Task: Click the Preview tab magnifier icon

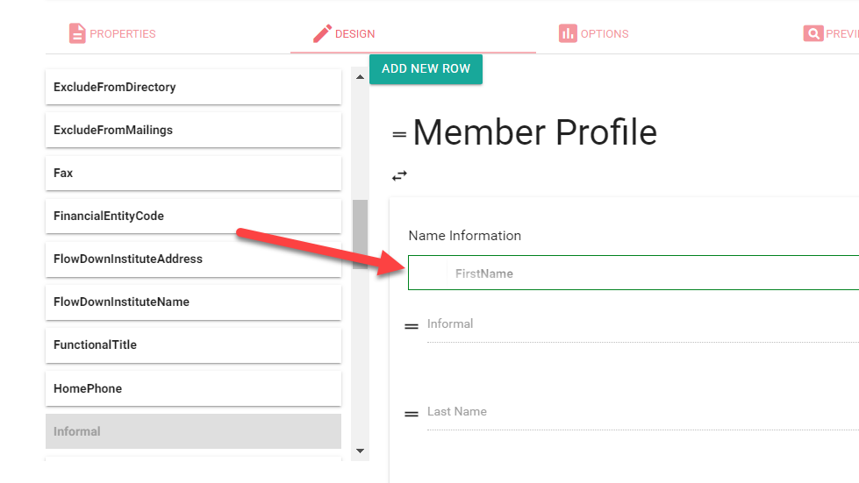Action: point(813,33)
